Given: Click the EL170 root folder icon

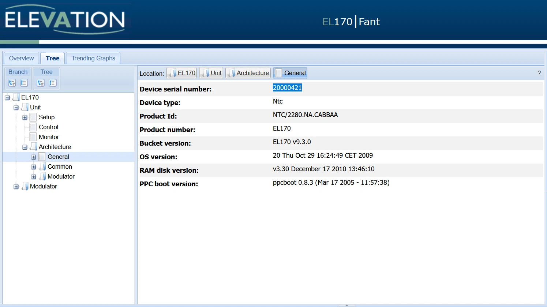Looking at the screenshot, I should pos(16,97).
